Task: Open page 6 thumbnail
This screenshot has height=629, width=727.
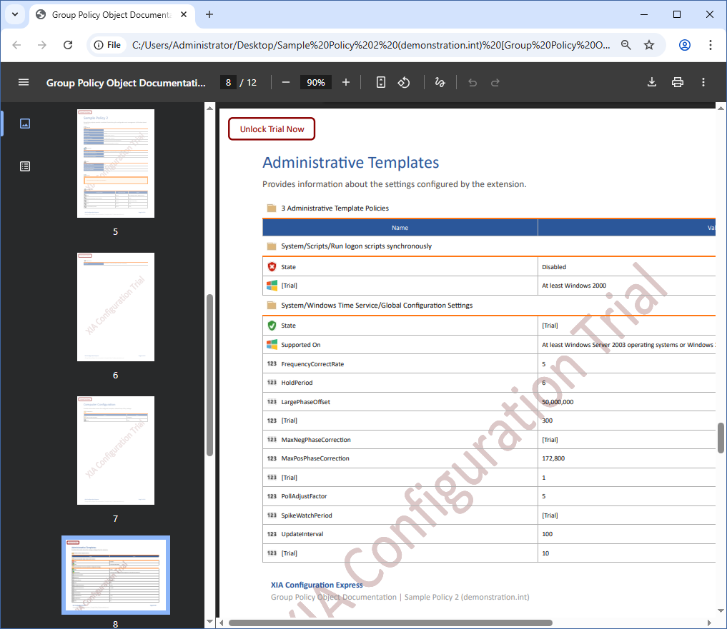Action: (116, 307)
